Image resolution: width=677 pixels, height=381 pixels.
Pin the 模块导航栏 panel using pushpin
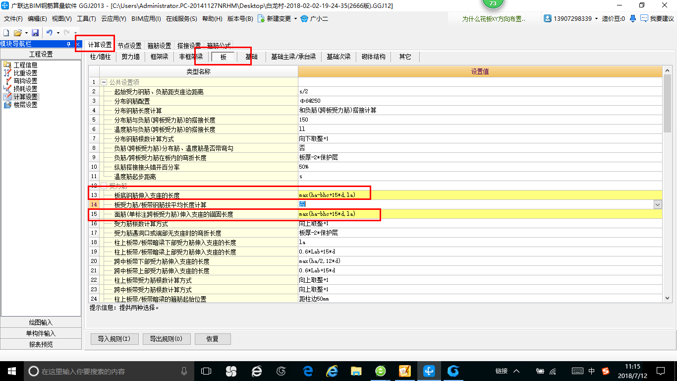tap(68, 44)
